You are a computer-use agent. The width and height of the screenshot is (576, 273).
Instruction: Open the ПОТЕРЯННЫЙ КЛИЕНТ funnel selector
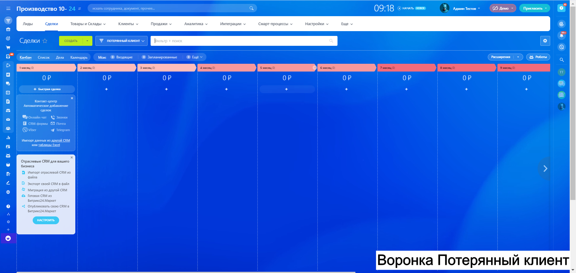pos(121,41)
